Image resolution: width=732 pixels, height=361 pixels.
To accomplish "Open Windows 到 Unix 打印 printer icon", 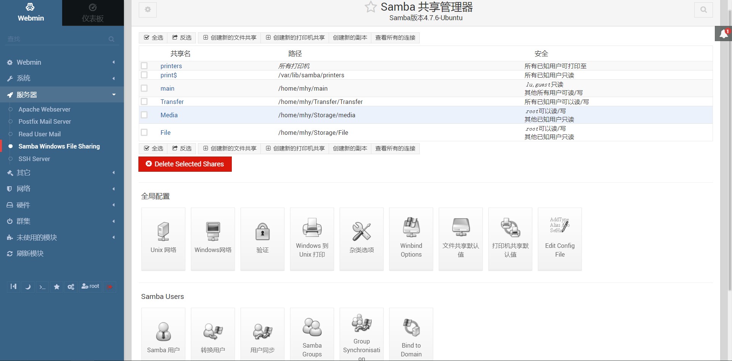I will point(312,239).
